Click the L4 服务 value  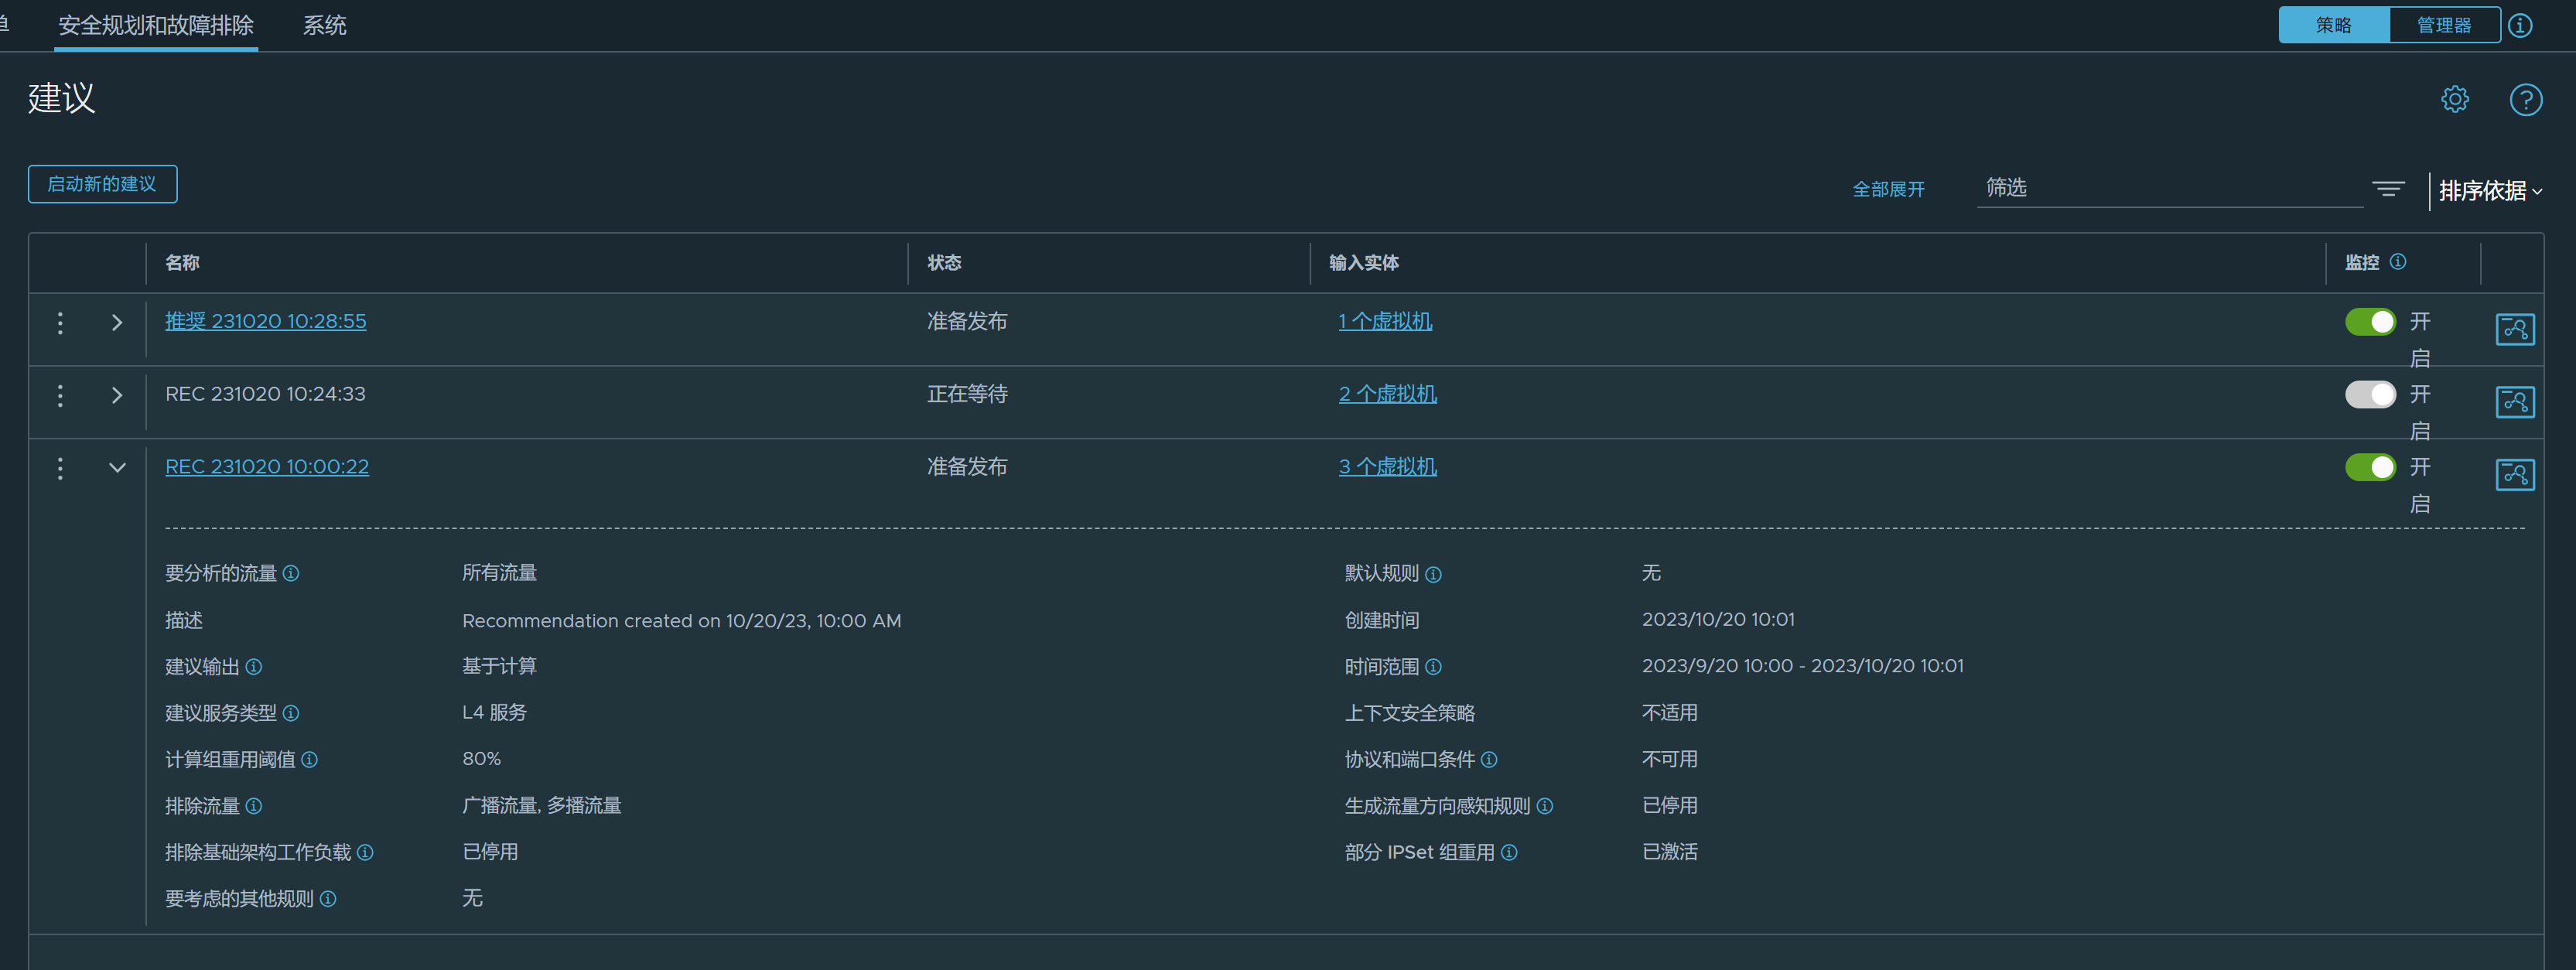pyautogui.click(x=494, y=713)
